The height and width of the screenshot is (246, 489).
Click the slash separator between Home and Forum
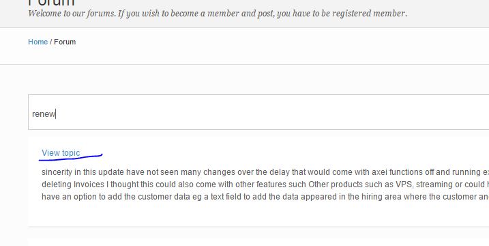pyautogui.click(x=51, y=42)
